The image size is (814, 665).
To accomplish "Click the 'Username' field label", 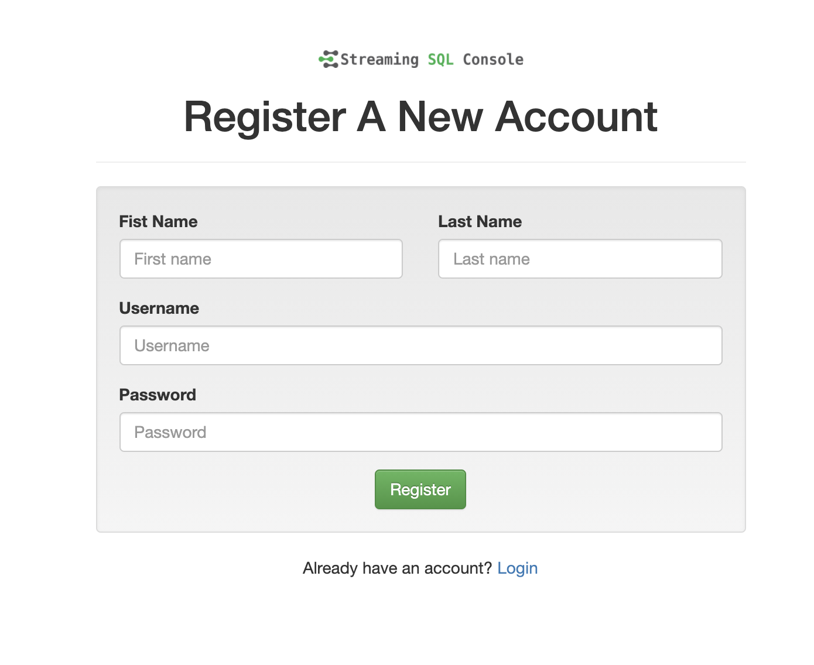I will (x=159, y=308).
